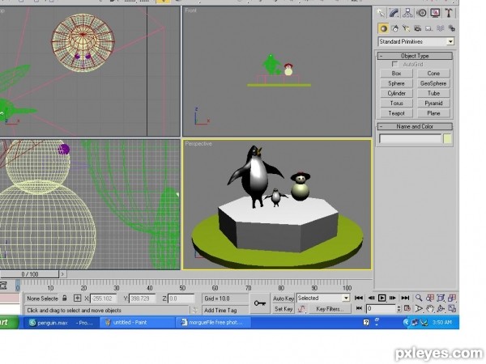Viewport: 486px width, 364px height.
Task: Toggle Absolute/Offset transform type-in mode
Action: [x=77, y=298]
